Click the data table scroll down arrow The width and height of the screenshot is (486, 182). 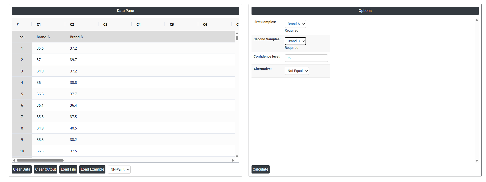coord(237,157)
